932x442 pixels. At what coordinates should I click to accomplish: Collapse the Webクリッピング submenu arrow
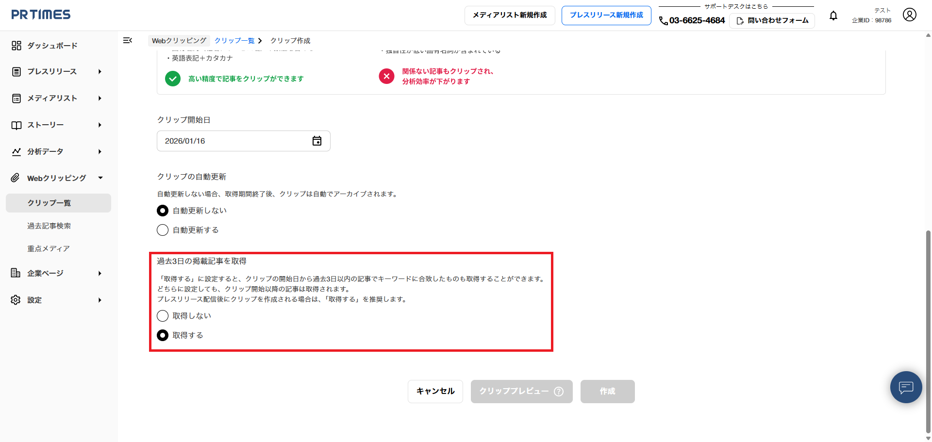100,178
